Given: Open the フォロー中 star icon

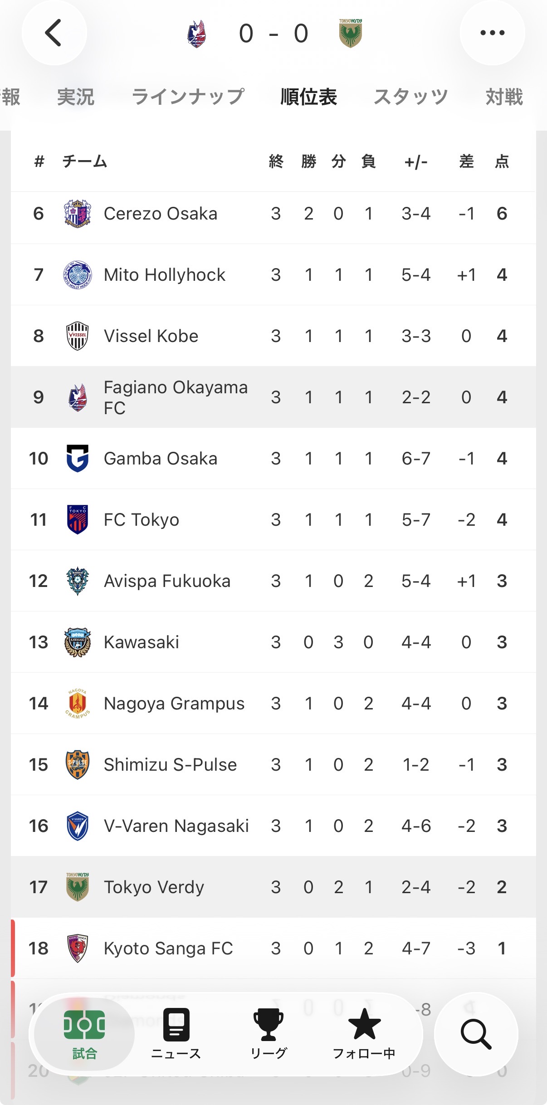Looking at the screenshot, I should [364, 1035].
